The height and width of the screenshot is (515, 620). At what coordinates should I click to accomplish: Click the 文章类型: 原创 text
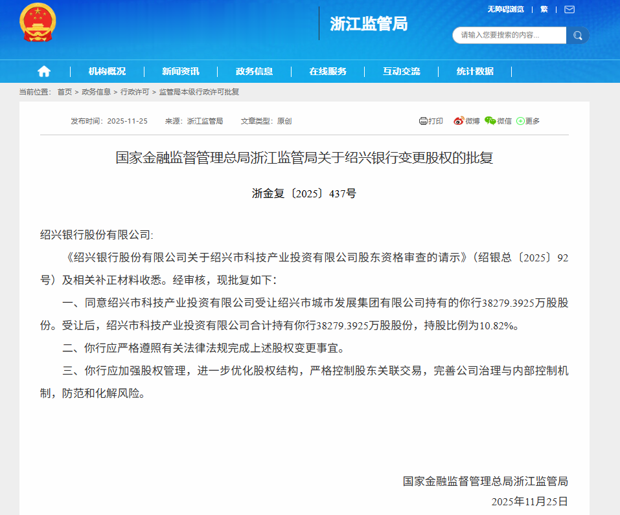(266, 121)
